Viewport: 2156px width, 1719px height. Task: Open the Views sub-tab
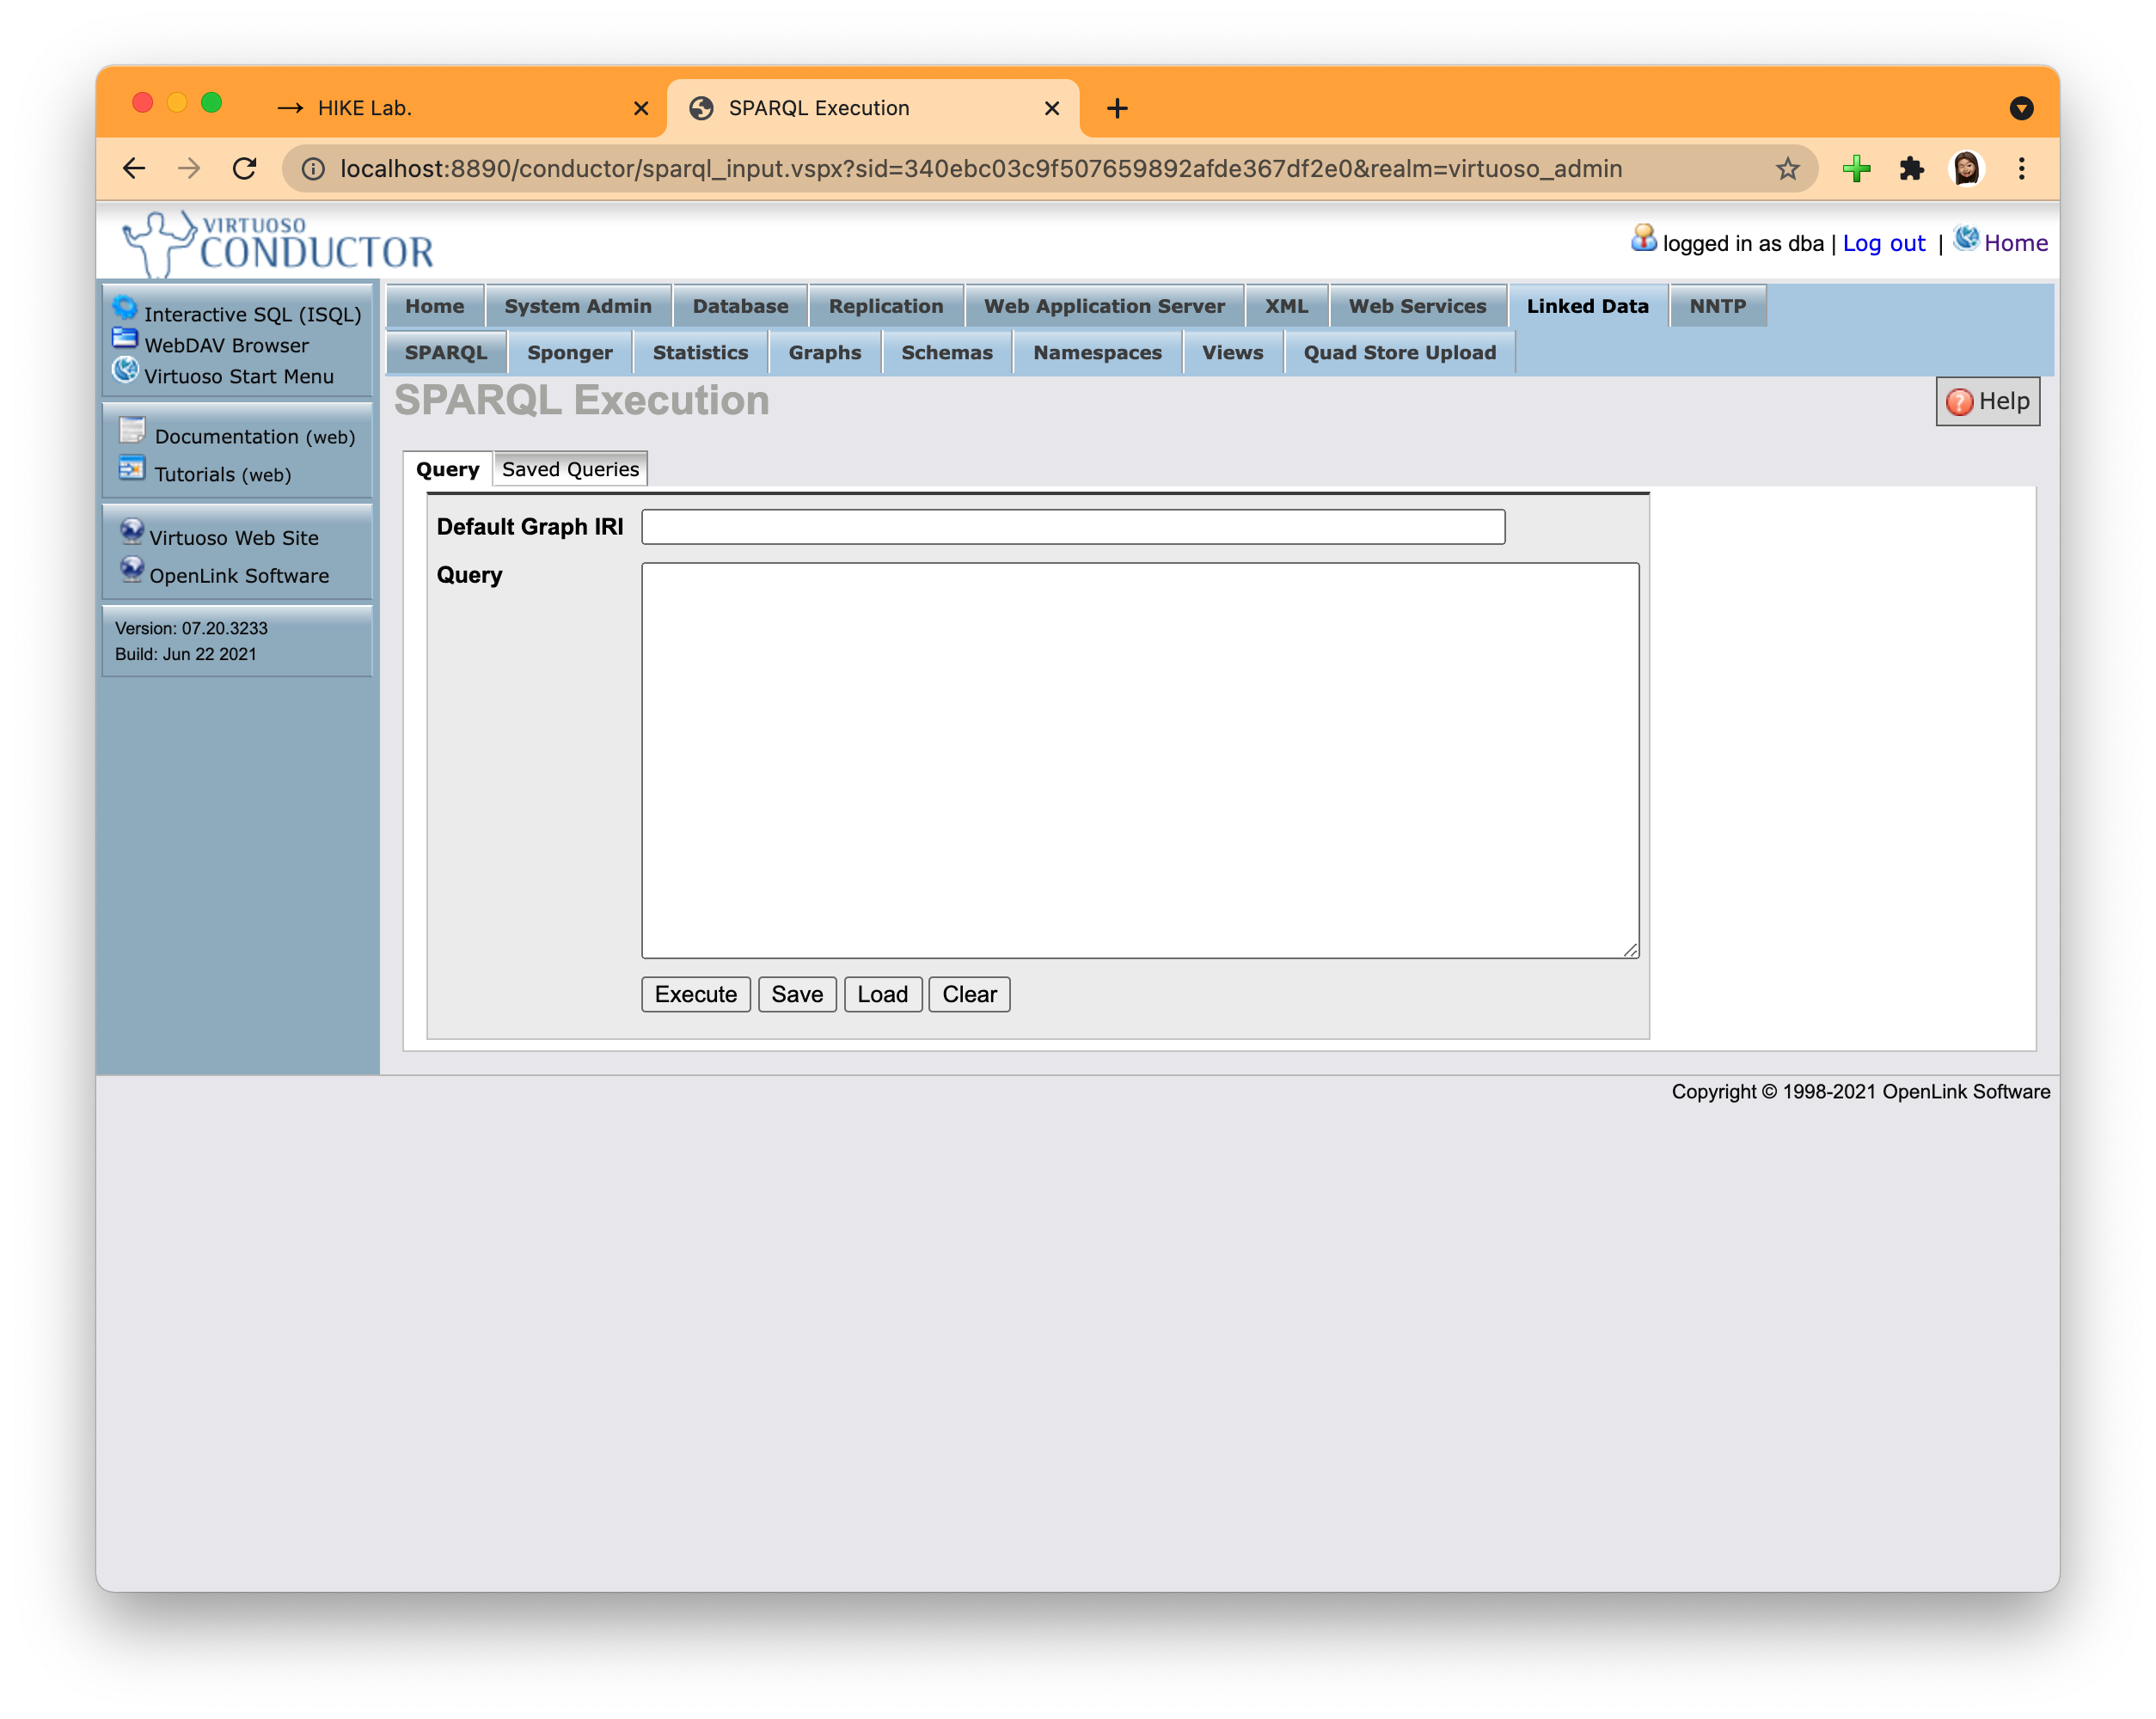coord(1232,352)
